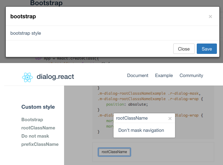This screenshot has width=223, height=165.
Task: Select the rootClassName sidebar link
Action: click(x=38, y=128)
